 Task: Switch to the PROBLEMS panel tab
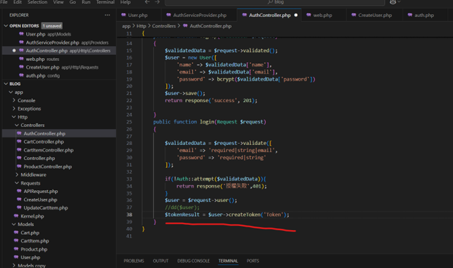(134, 261)
